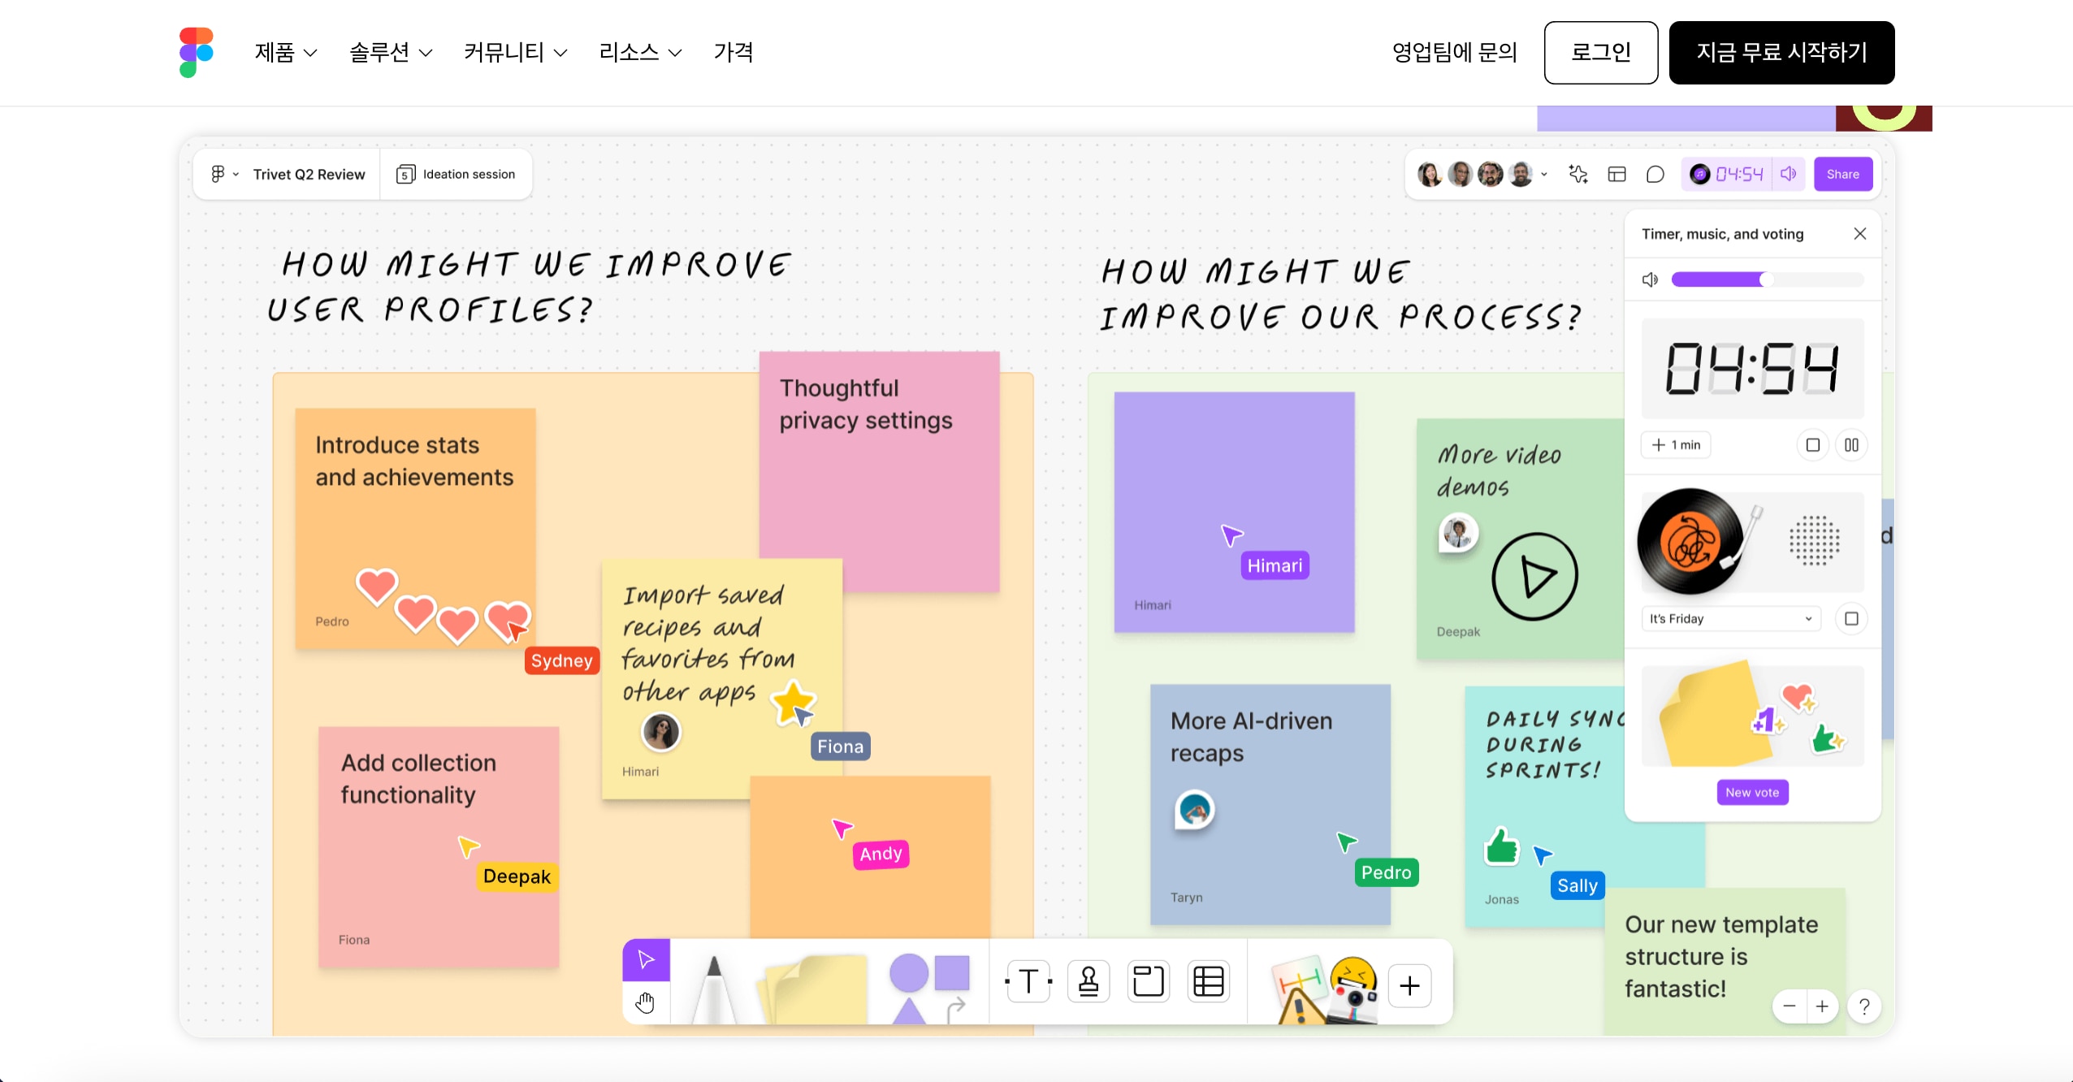This screenshot has height=1082, width=2073.
Task: Expand the 제품 navigation menu
Action: tap(285, 53)
